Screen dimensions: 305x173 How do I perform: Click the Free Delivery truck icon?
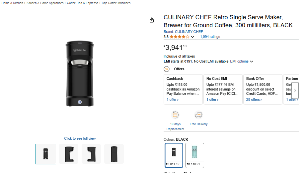(x=198, y=115)
